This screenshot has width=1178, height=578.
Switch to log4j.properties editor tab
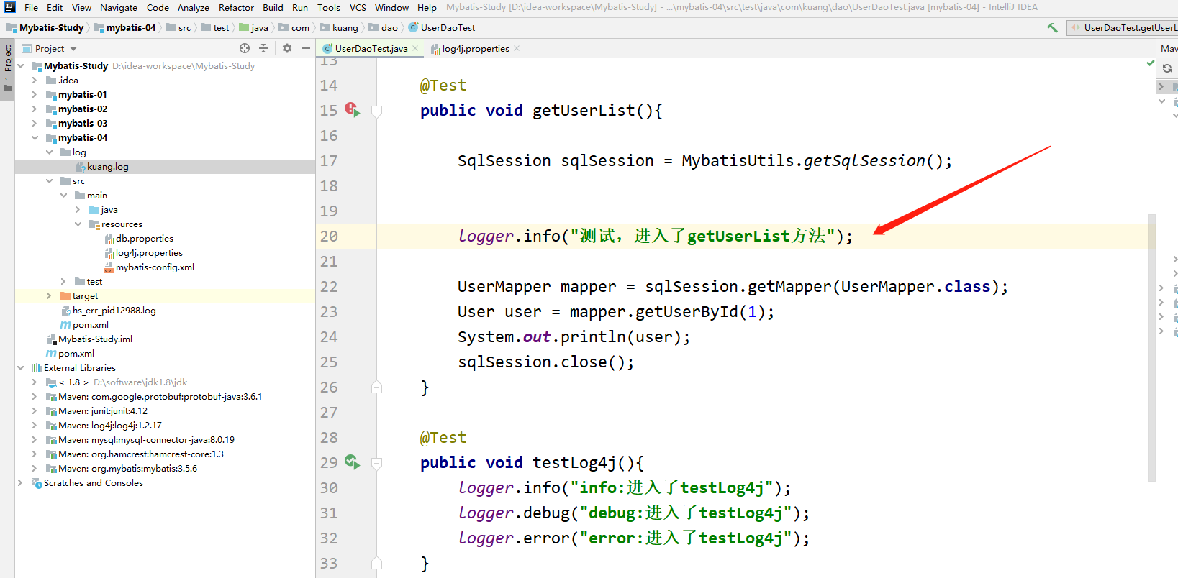[x=476, y=48]
